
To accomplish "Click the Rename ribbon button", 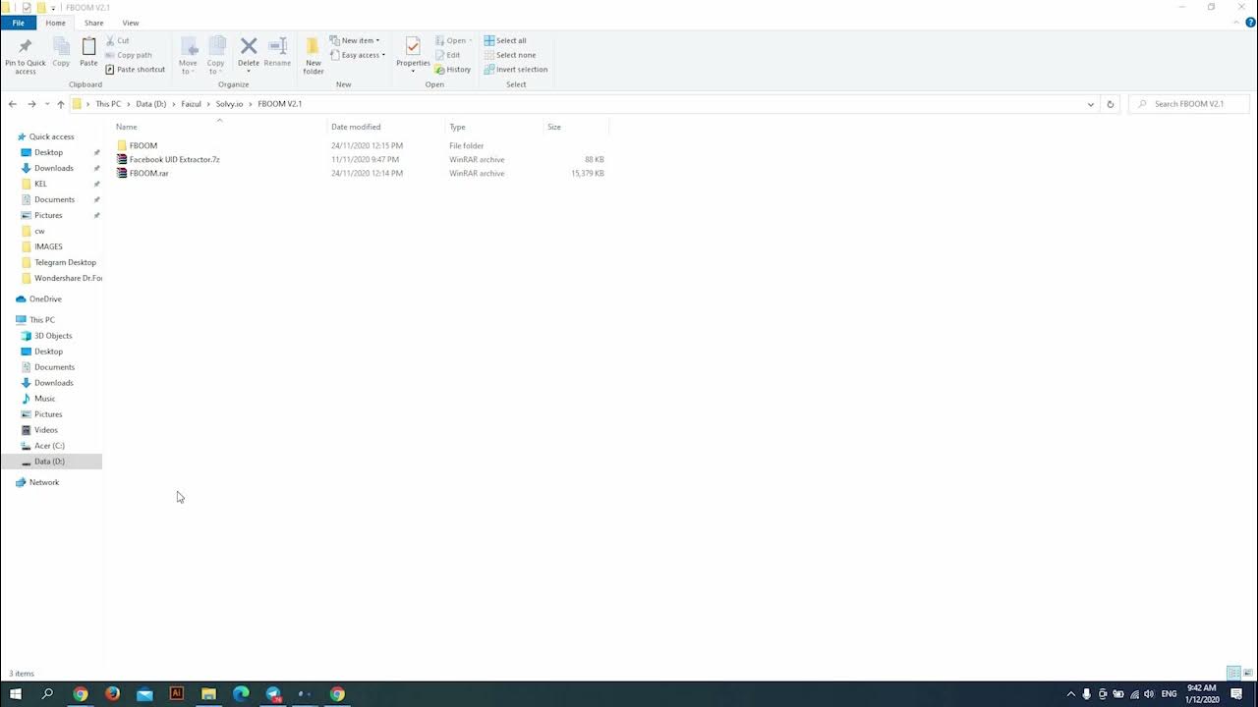I will pyautogui.click(x=277, y=53).
